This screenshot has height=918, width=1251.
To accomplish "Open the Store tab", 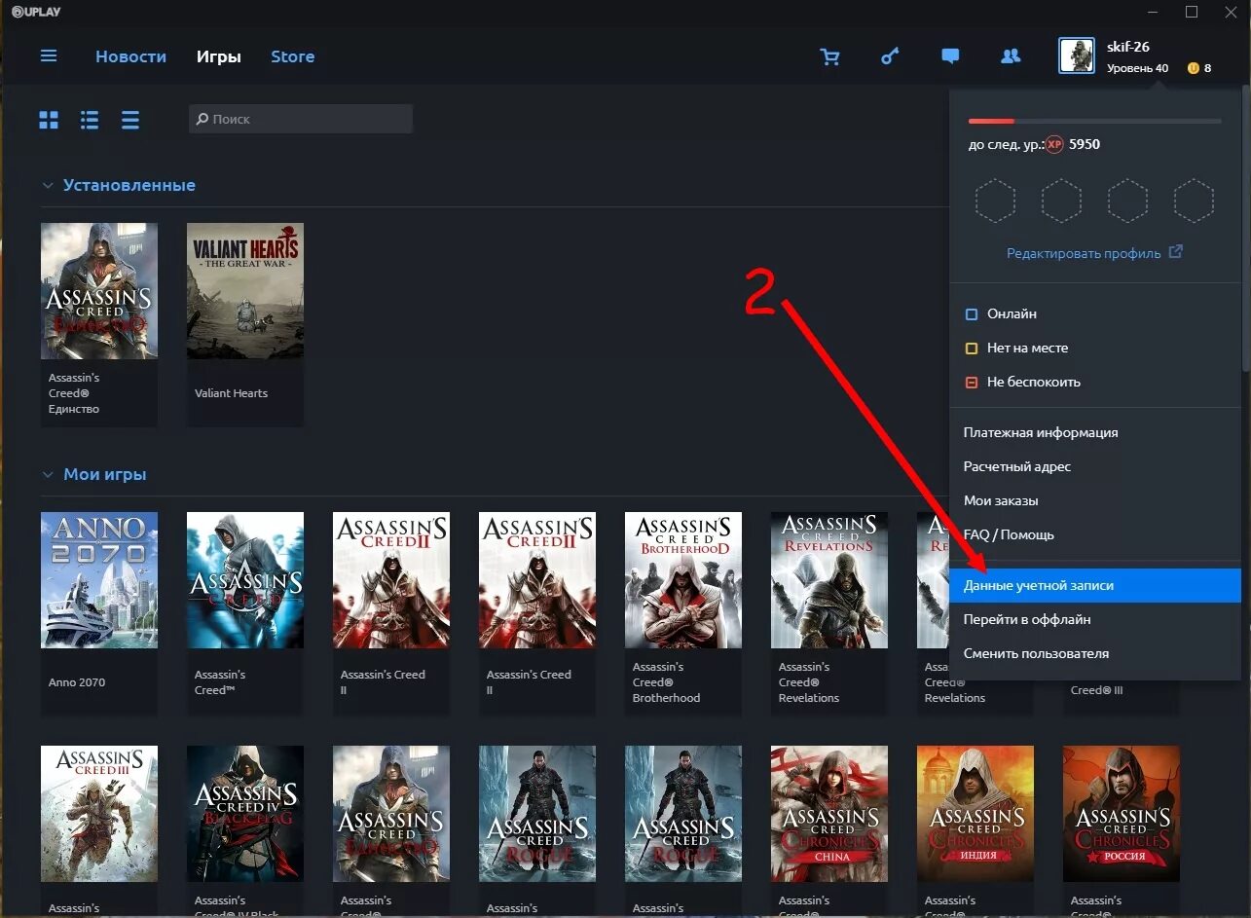I will [x=292, y=56].
